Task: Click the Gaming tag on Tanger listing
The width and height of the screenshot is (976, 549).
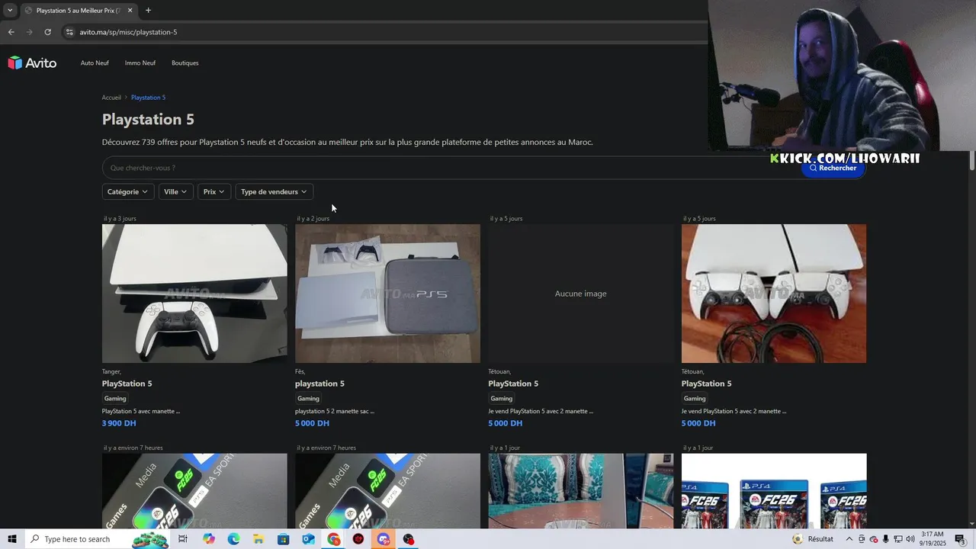Action: tap(115, 398)
